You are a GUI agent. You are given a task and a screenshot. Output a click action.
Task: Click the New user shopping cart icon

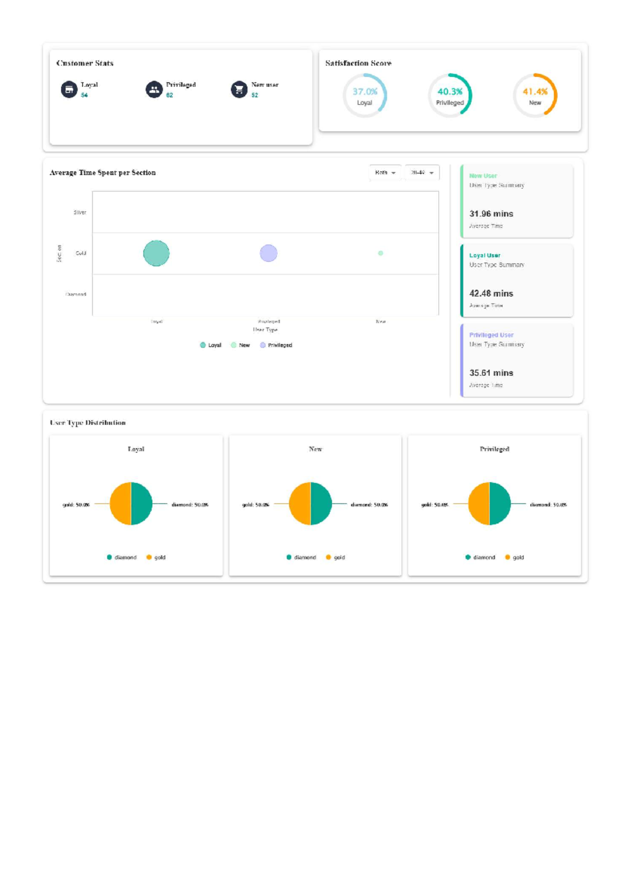(239, 89)
